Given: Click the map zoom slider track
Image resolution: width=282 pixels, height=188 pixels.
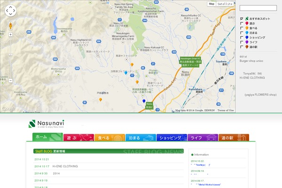Looking at the screenshot, I should click(x=10, y=57).
